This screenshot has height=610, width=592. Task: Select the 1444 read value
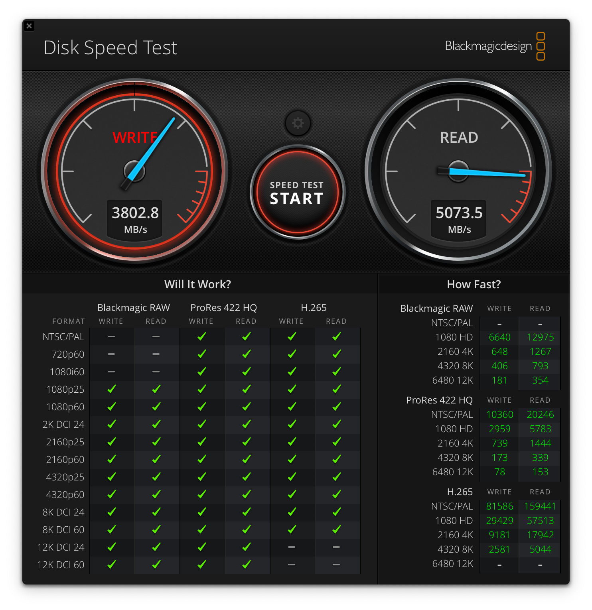click(x=540, y=443)
